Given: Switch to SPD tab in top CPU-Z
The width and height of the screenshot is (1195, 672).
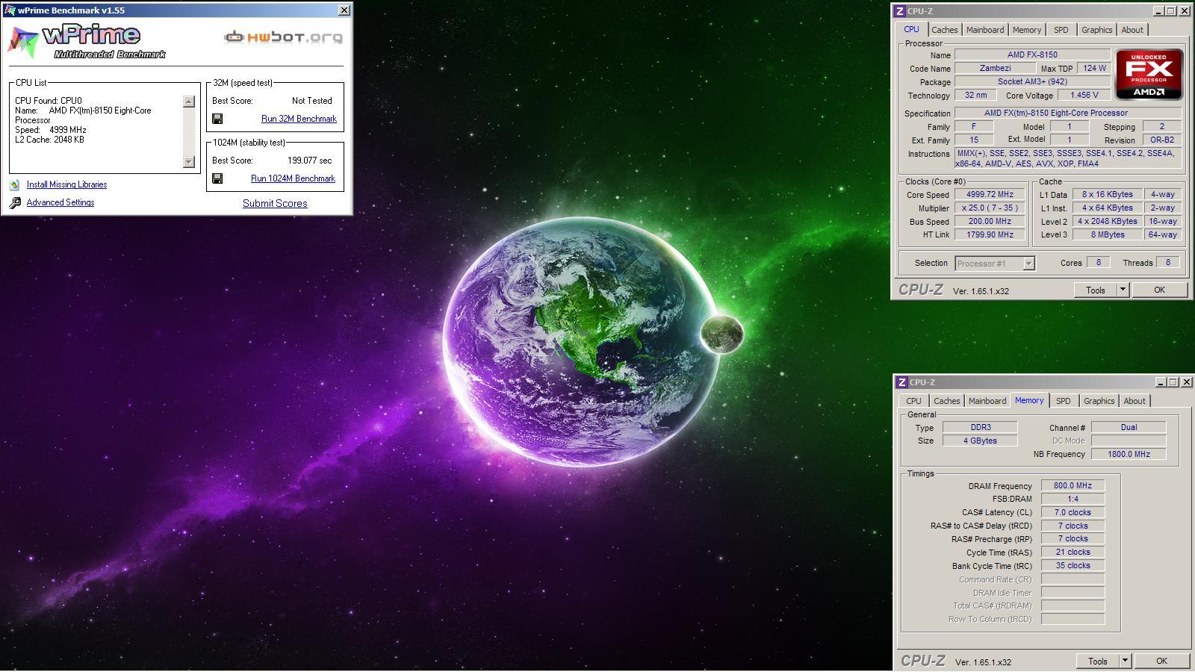Looking at the screenshot, I should point(1061,30).
